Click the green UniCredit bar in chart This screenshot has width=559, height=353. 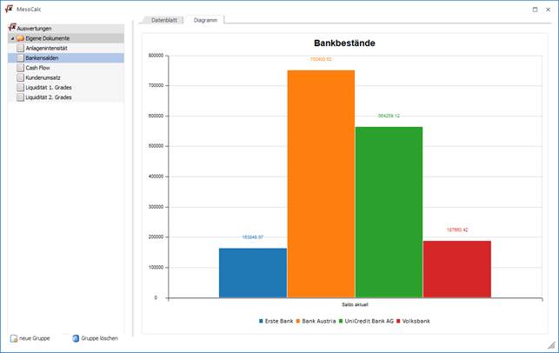(x=389, y=211)
